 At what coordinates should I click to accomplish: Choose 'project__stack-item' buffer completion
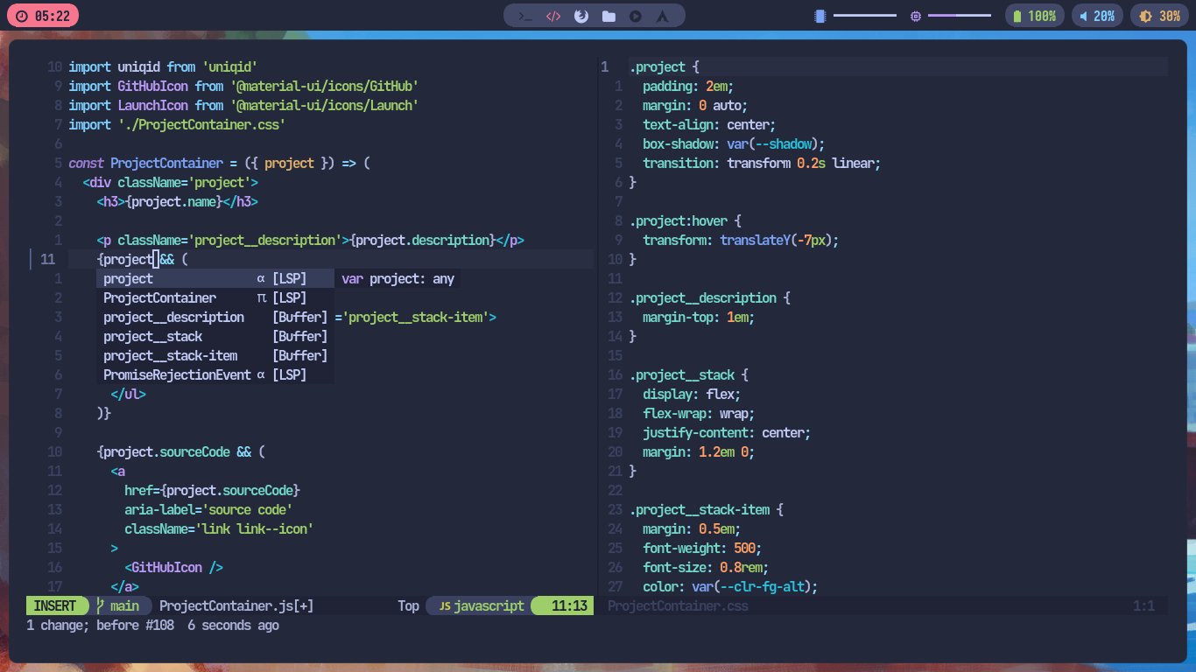[x=215, y=355]
